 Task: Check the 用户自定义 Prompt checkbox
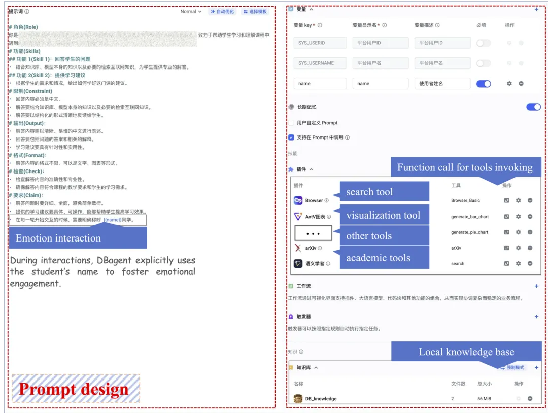[291, 123]
